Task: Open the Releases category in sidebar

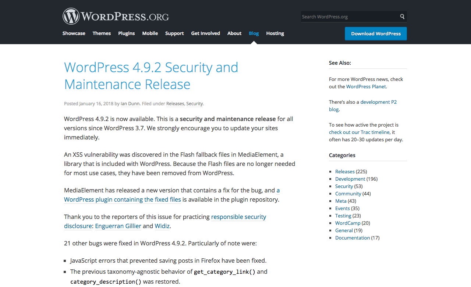Action: coord(345,171)
